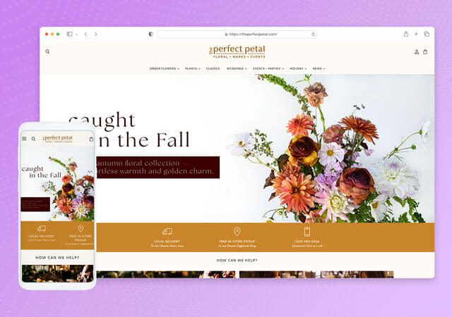Click the phone icon in orange banner

pyautogui.click(x=307, y=231)
